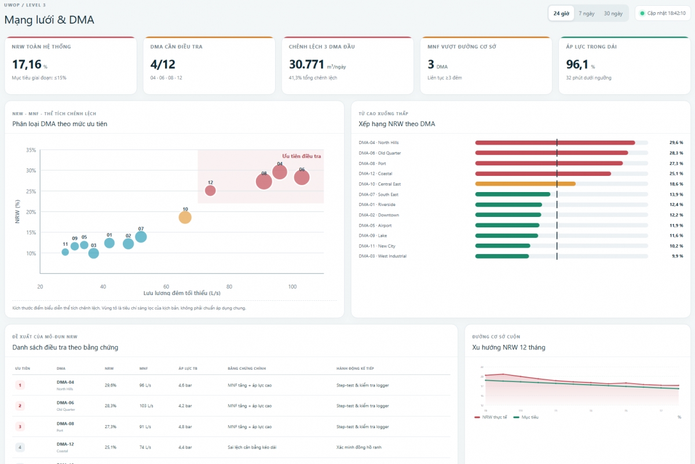The width and height of the screenshot is (695, 464).
Task: Click the DMA-07 · South East ranking label
Action: 378,194
